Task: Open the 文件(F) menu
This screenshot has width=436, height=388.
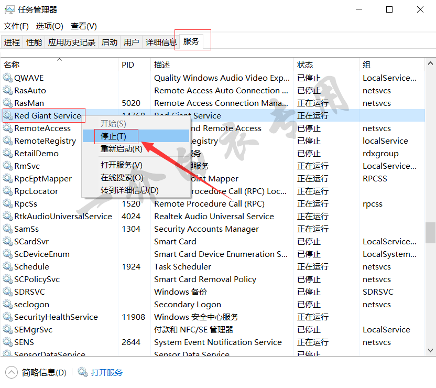Action: tap(16, 26)
